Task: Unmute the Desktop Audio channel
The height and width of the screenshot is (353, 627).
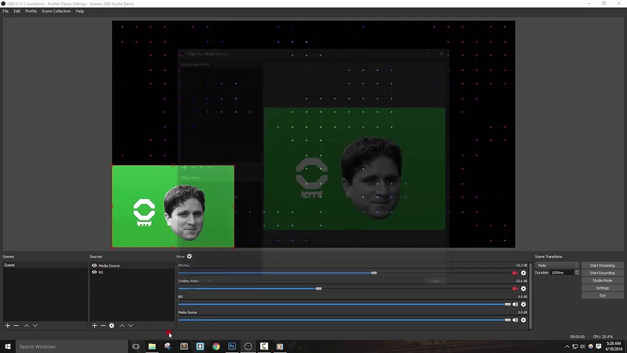Action: click(x=515, y=289)
